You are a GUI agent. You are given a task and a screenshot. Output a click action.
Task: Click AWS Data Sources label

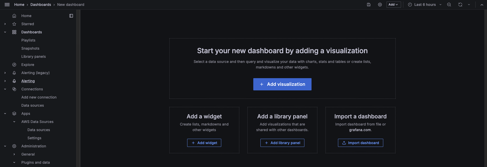[x=37, y=122]
